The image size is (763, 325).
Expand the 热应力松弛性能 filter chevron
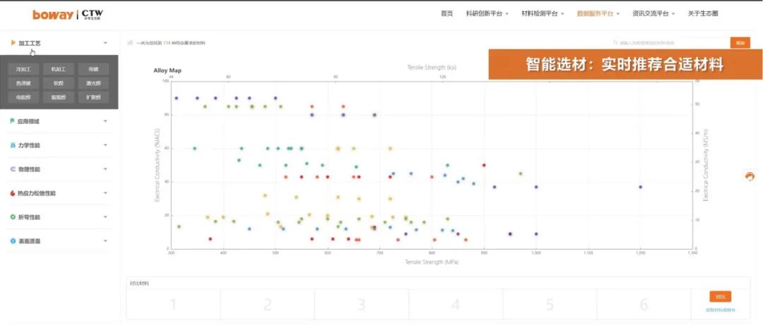click(105, 193)
